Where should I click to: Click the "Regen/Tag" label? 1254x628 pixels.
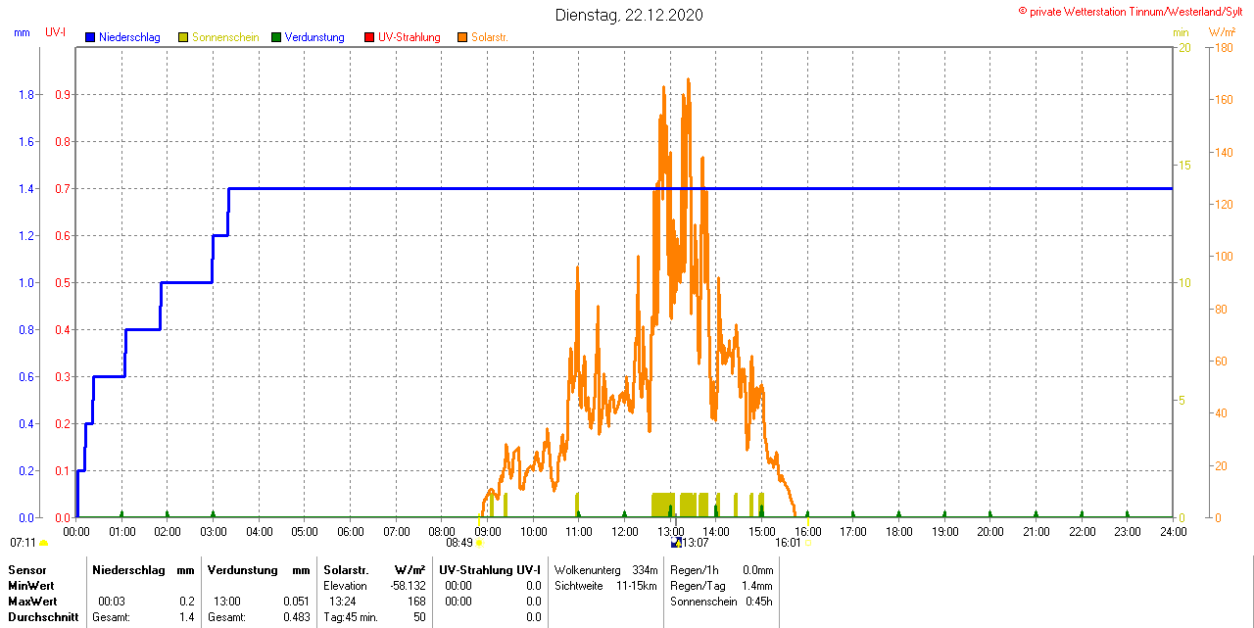click(697, 585)
